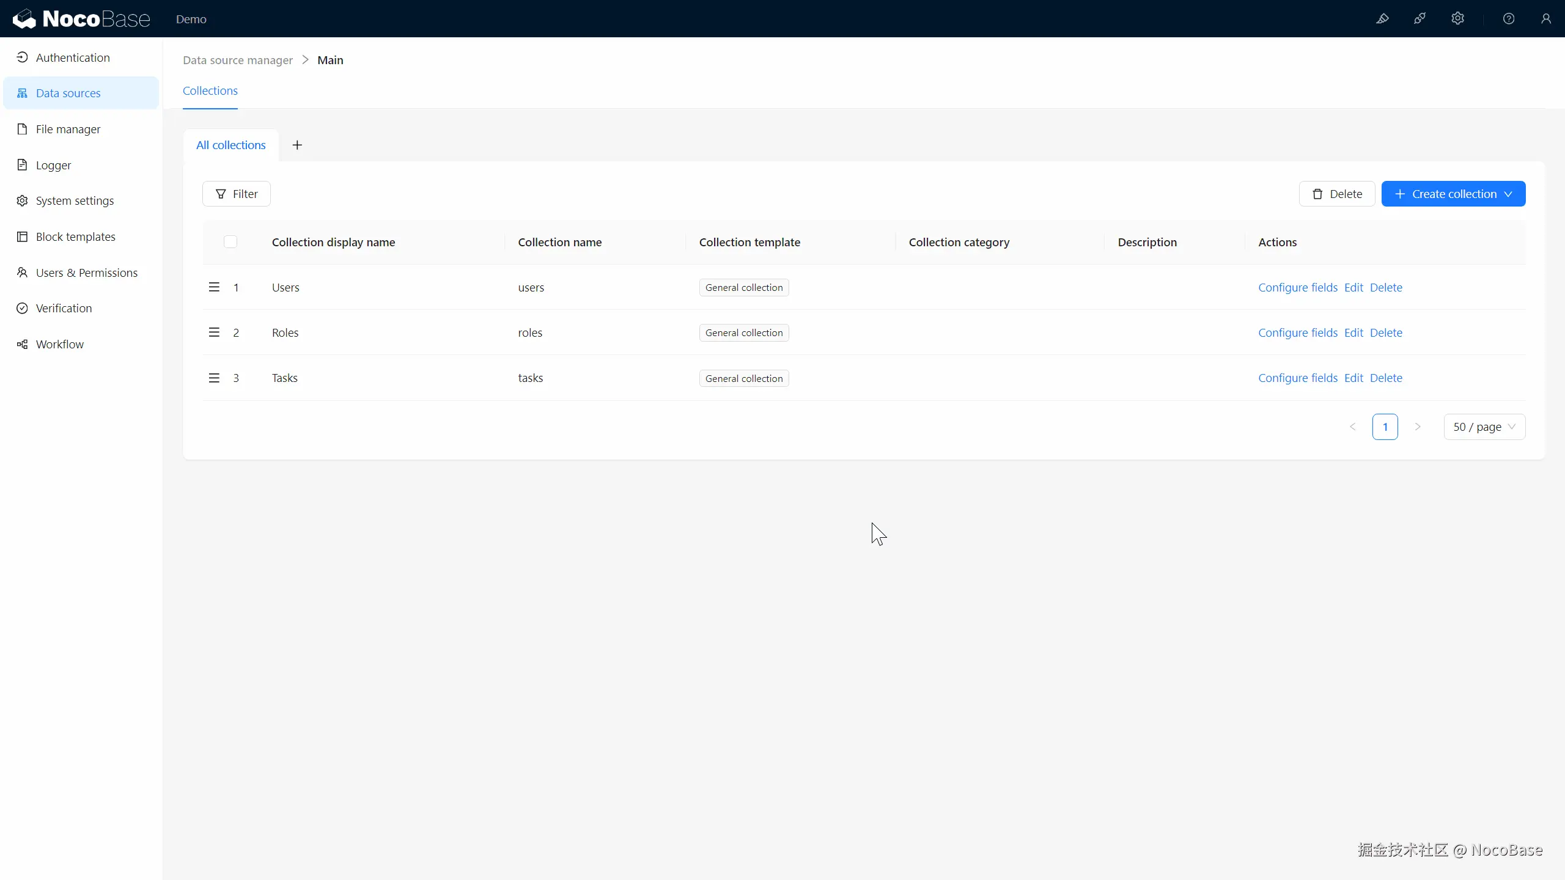Click the Logger sidebar icon

coord(22,165)
